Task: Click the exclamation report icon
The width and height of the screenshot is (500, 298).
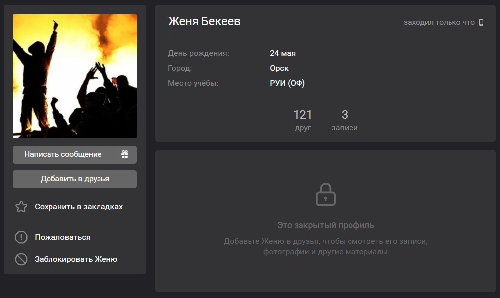Action: pyautogui.click(x=21, y=237)
